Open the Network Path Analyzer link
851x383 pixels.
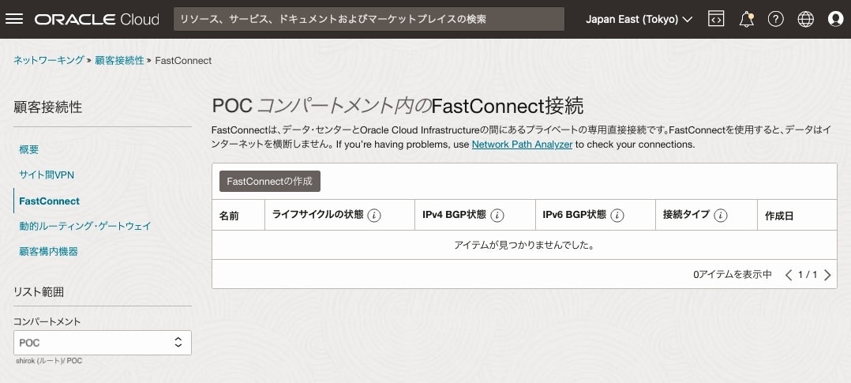pos(522,145)
